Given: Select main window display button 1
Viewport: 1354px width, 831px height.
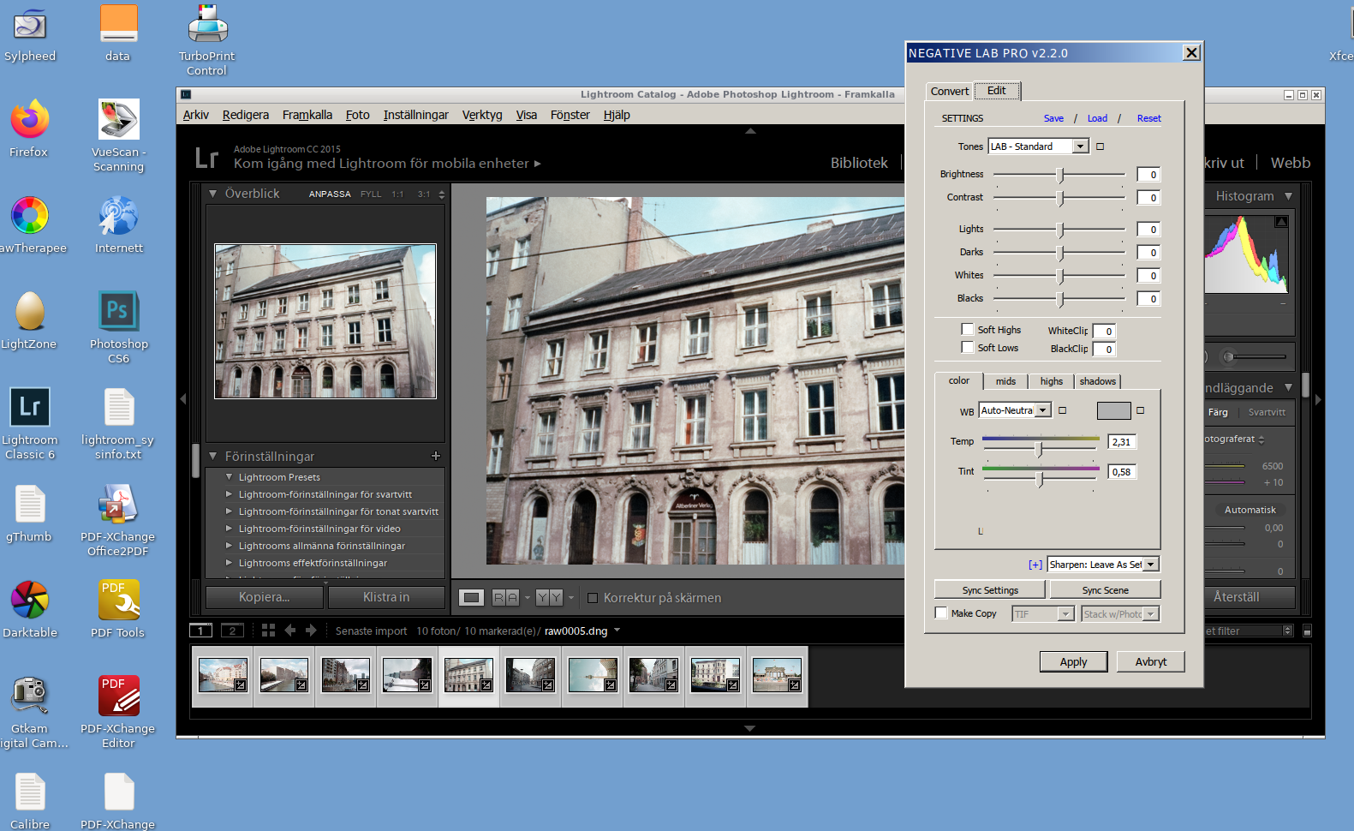Looking at the screenshot, I should 200,631.
